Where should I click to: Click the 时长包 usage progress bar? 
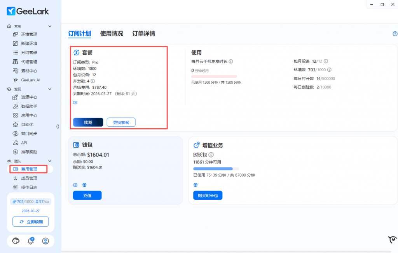click(x=216, y=169)
